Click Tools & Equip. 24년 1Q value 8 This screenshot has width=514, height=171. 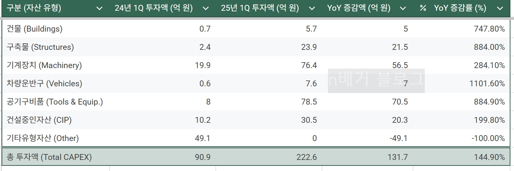click(x=208, y=102)
